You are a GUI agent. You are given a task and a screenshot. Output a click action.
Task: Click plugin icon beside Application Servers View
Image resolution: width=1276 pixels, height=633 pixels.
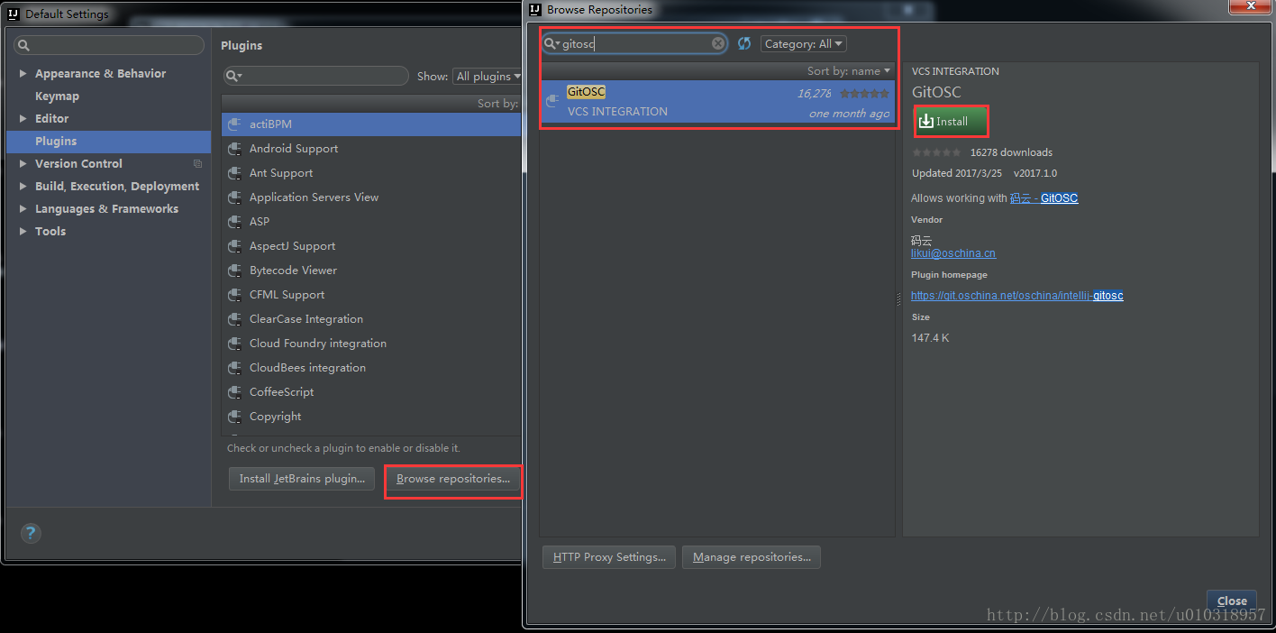[x=234, y=197]
